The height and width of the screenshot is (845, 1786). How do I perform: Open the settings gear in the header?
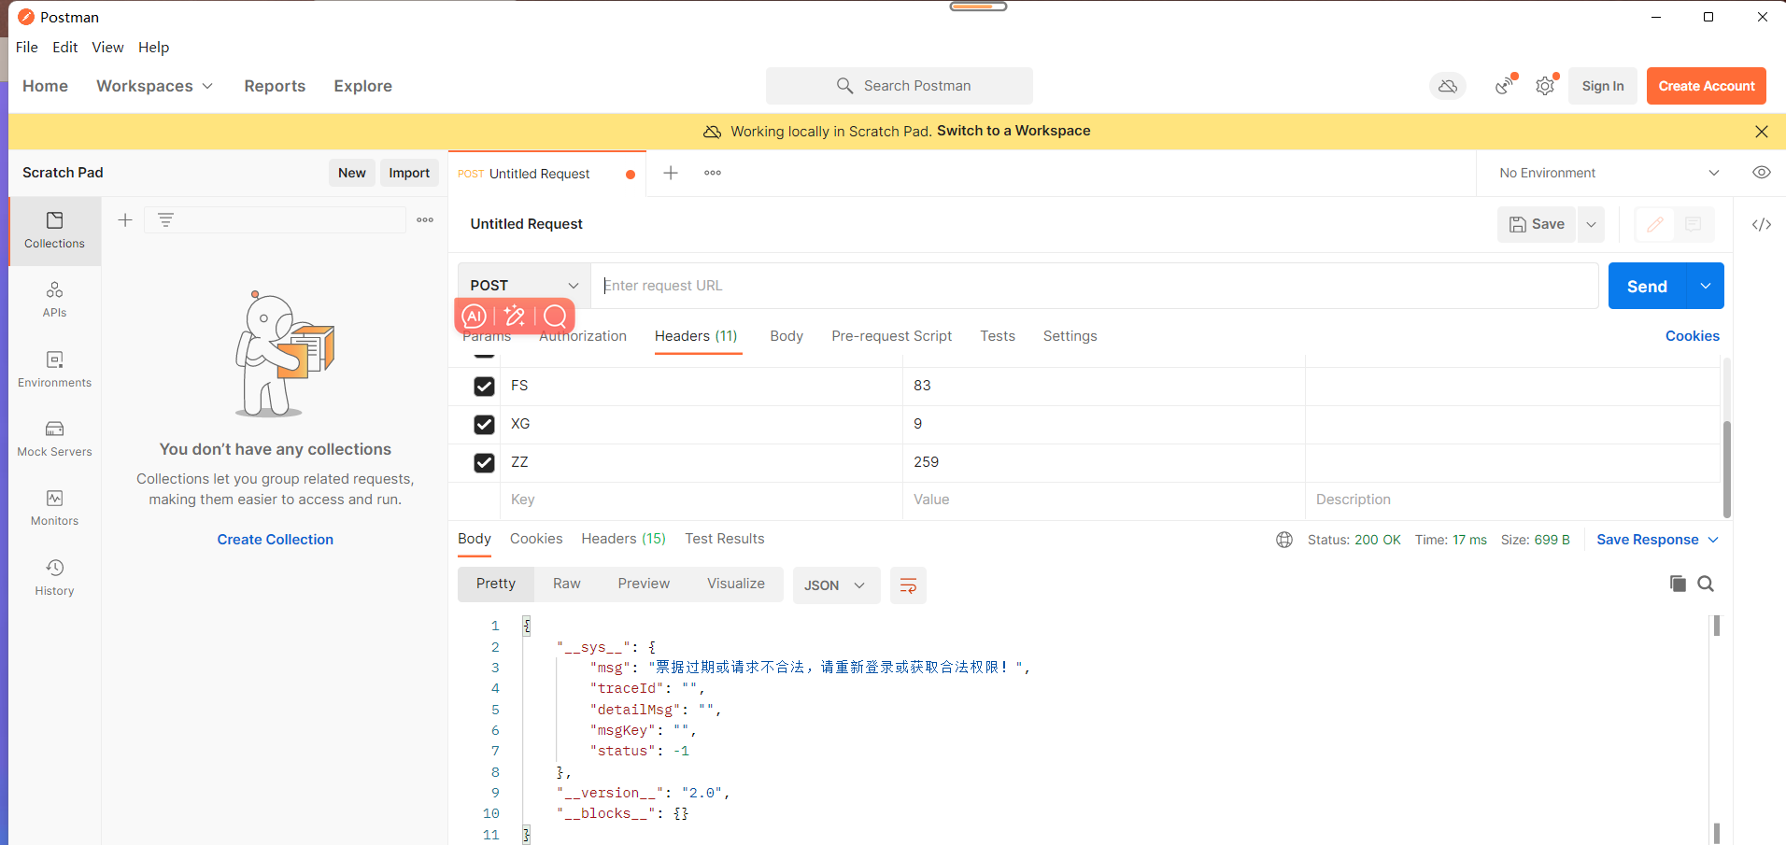(1545, 86)
